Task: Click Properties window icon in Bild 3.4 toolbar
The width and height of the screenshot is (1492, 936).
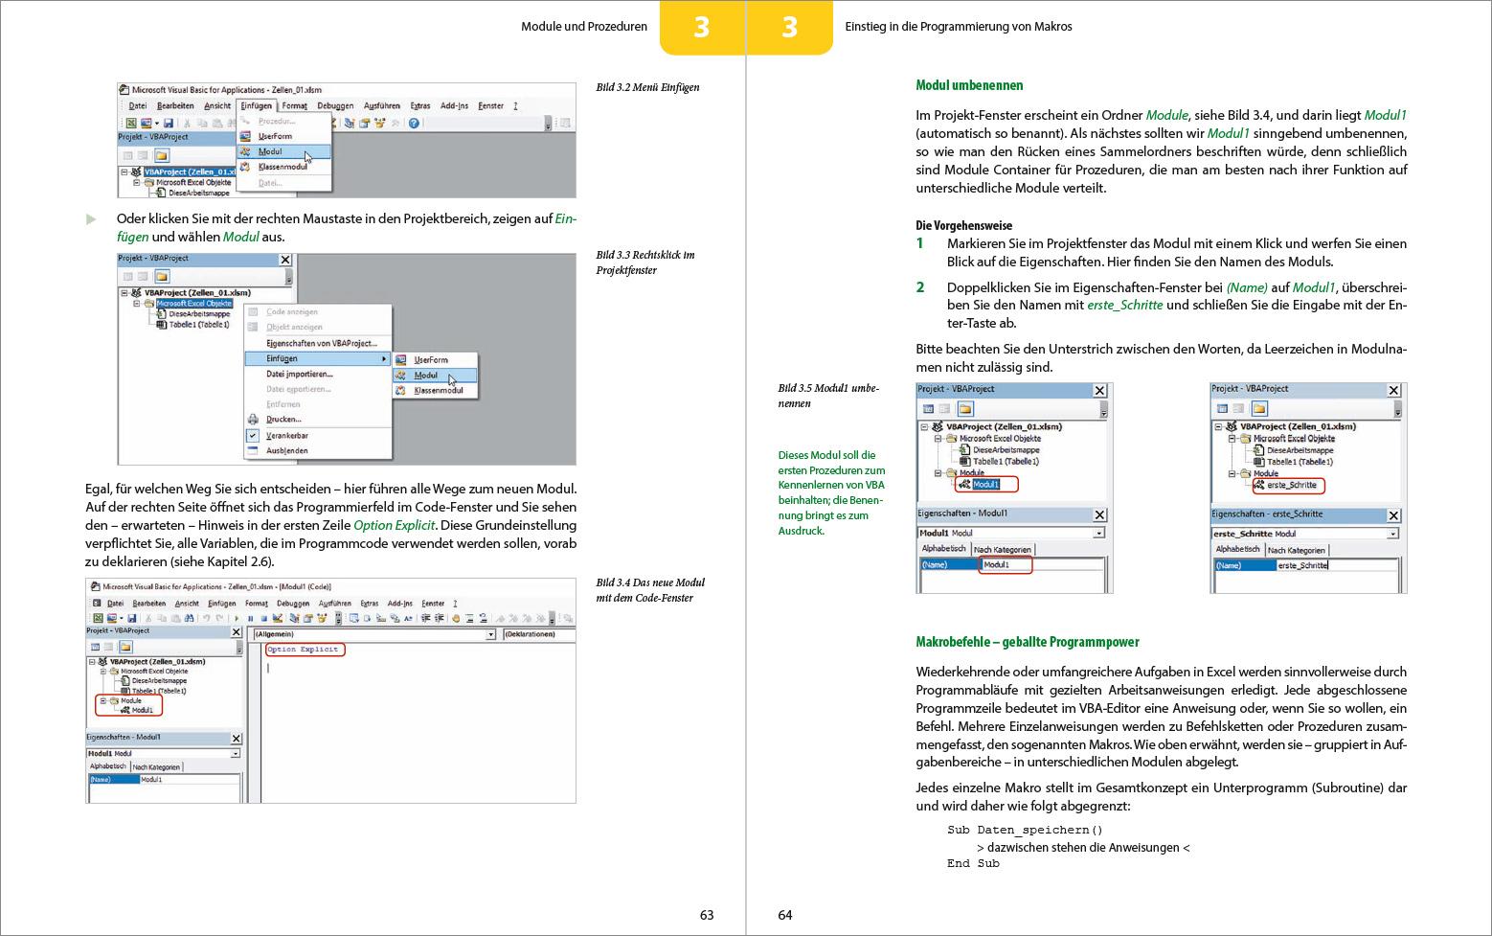Action: 307,618
